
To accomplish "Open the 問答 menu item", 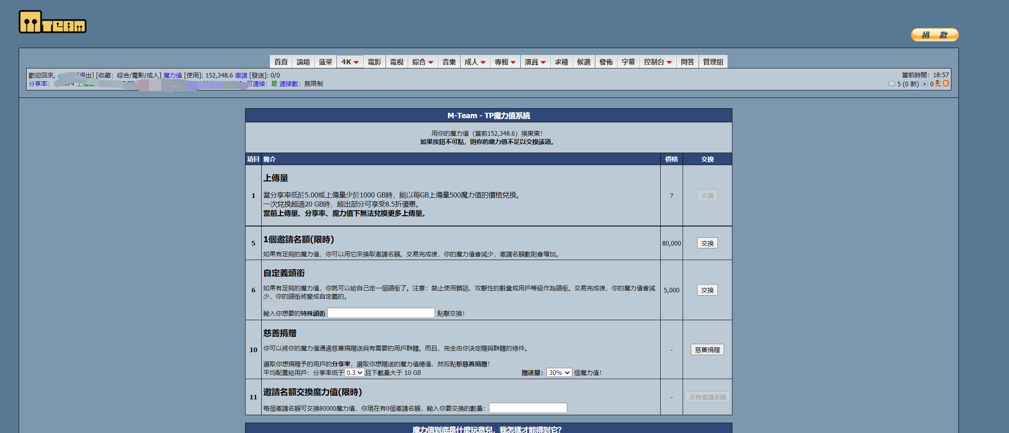I will coord(688,62).
